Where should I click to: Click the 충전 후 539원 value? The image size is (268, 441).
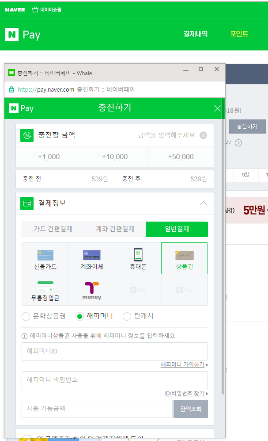(198, 179)
